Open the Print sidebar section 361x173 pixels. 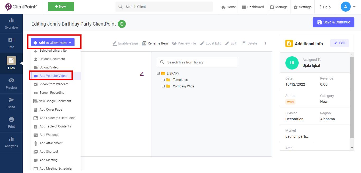point(11,123)
